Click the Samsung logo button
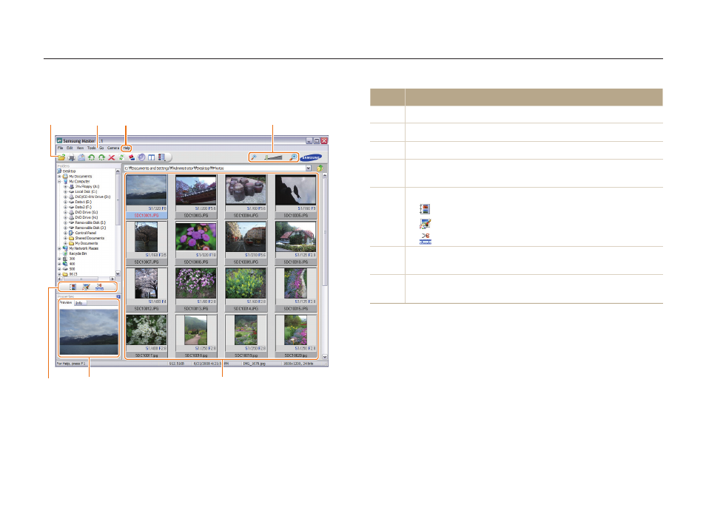 311,157
